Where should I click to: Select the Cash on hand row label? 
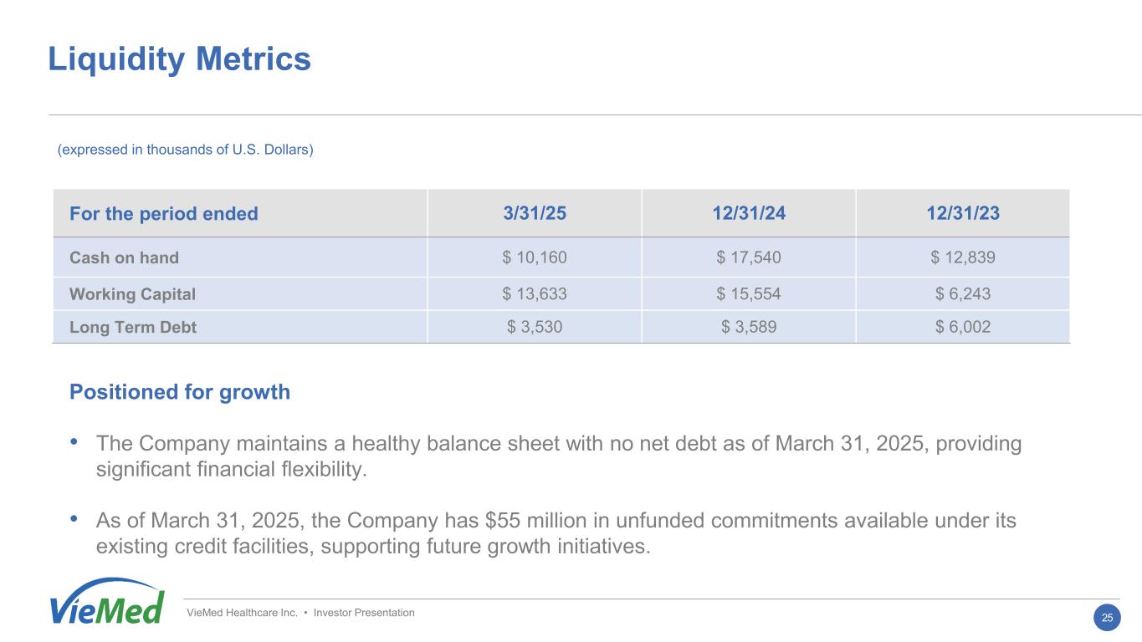[124, 257]
